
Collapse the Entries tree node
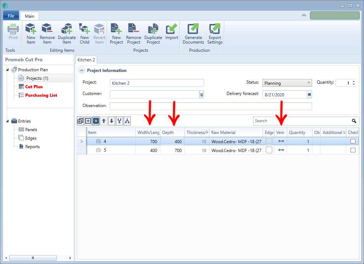(7, 121)
